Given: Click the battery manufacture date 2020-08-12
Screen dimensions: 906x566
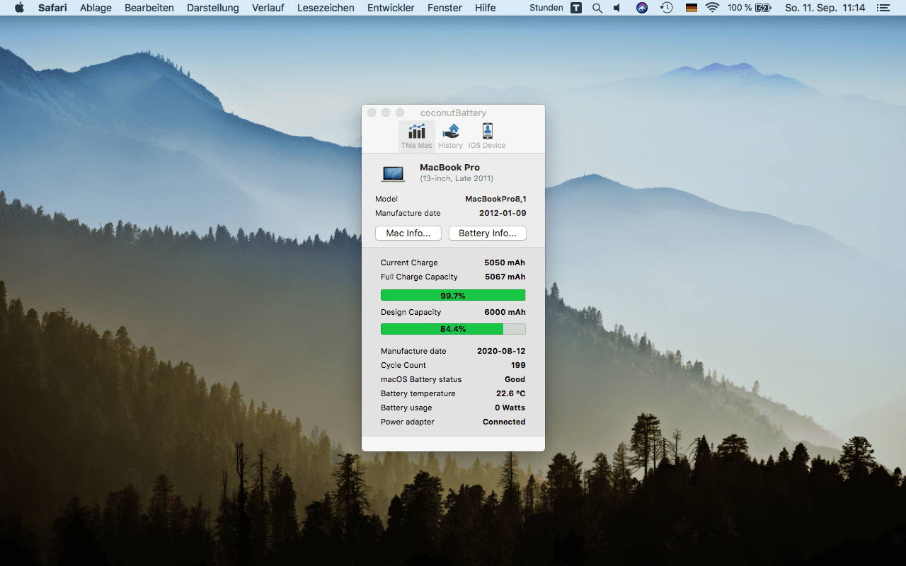Looking at the screenshot, I should [501, 351].
